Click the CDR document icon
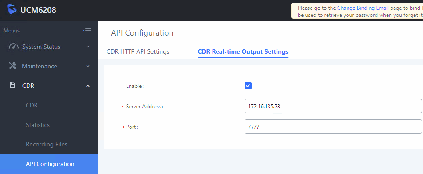The height and width of the screenshot is (174, 423). (x=12, y=86)
